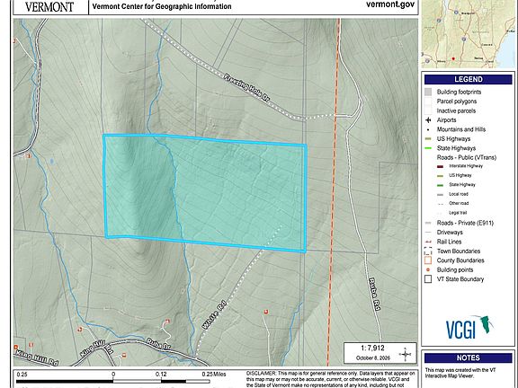
Task: Click the Building points orange dot symbol
Action: tap(428, 269)
